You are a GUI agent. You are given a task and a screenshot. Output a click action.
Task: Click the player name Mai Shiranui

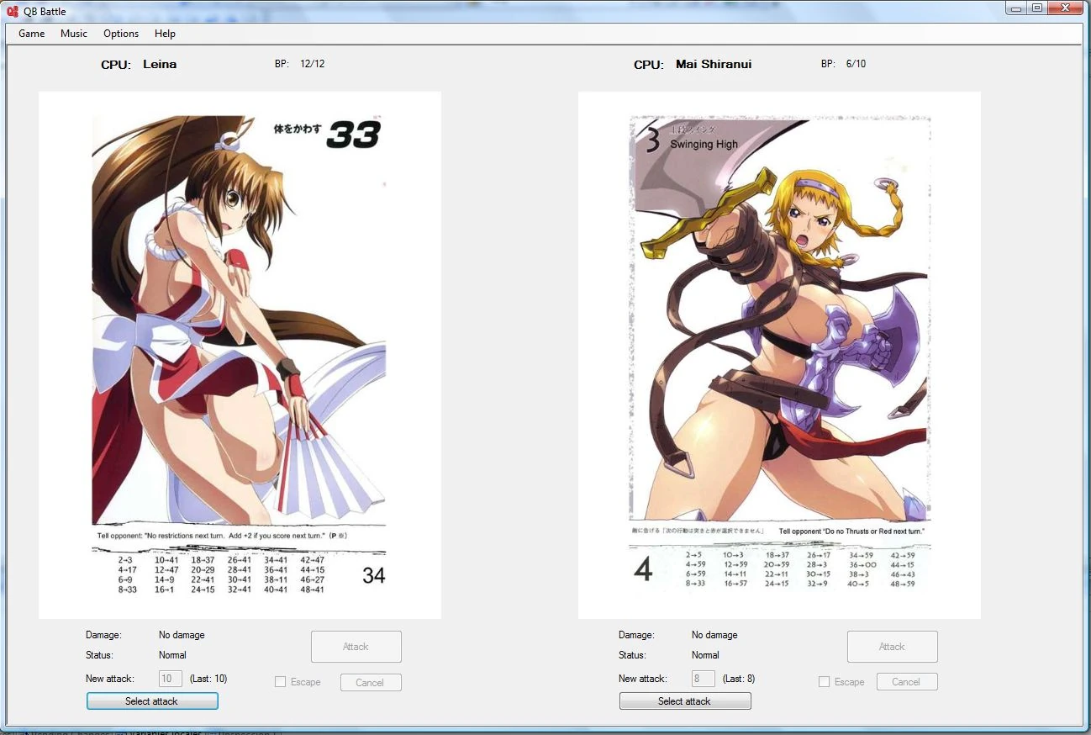pyautogui.click(x=714, y=64)
